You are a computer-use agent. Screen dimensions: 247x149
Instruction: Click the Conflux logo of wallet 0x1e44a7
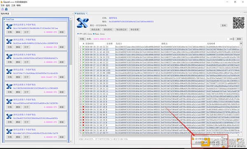[9, 132]
